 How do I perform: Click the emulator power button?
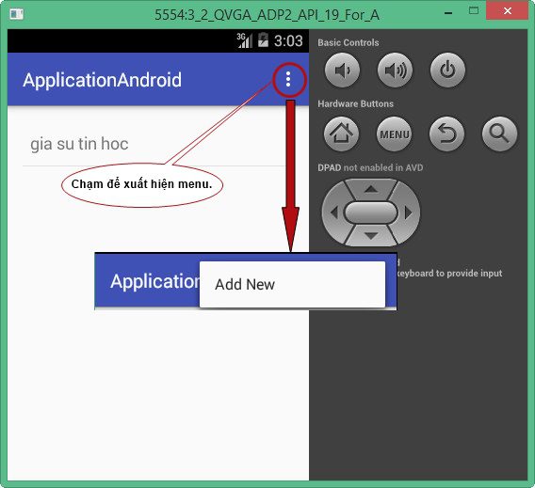coord(447,70)
